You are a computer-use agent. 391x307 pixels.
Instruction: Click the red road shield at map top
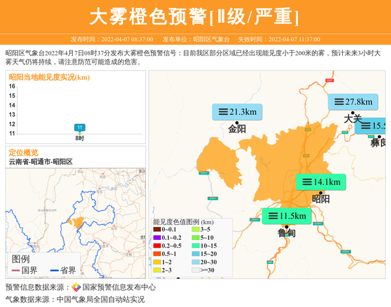coord(330,80)
